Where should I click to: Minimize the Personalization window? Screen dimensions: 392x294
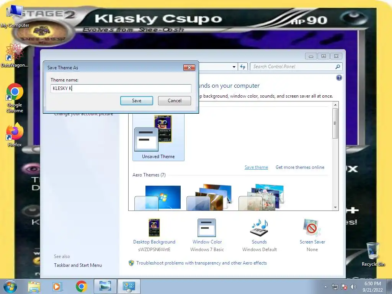311,56
